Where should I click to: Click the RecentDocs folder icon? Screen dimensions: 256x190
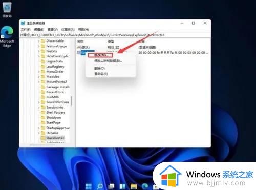(x=43, y=92)
